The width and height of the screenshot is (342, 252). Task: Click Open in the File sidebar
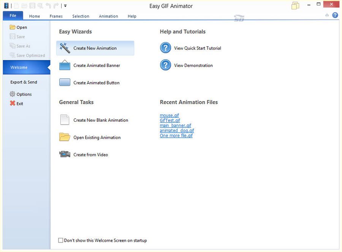[x=18, y=27]
